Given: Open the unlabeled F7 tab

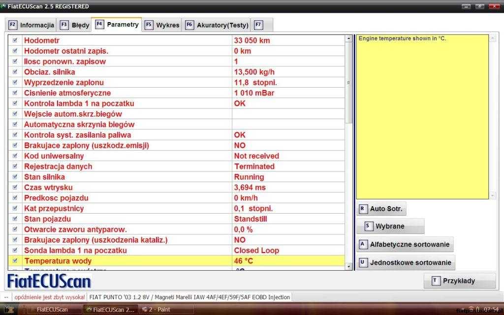Looking at the screenshot, I should click(262, 25).
